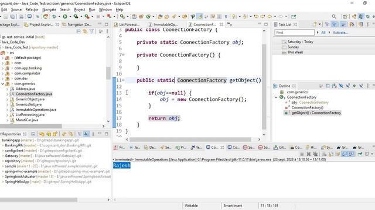Click the New Task icon in Task List
Screen dimensions: 375x210
coord(315,24)
